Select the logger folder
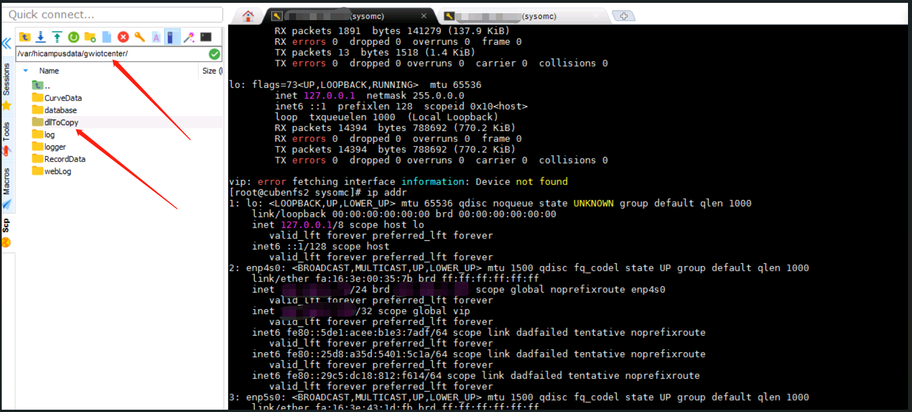912x412 pixels. pyautogui.click(x=49, y=147)
